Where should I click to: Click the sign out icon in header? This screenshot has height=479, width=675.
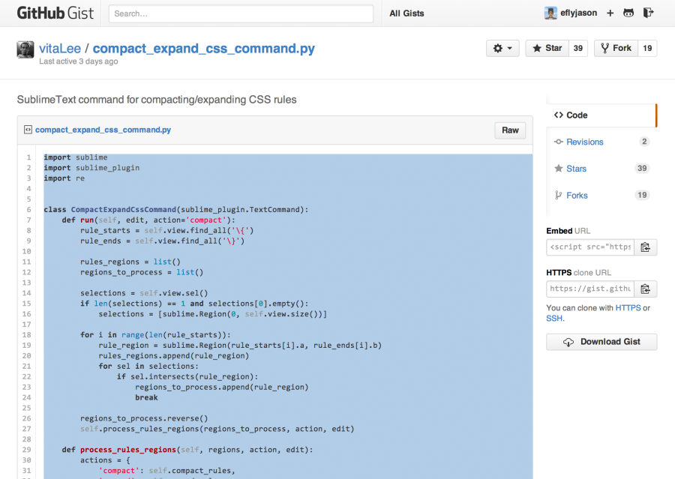coord(649,13)
